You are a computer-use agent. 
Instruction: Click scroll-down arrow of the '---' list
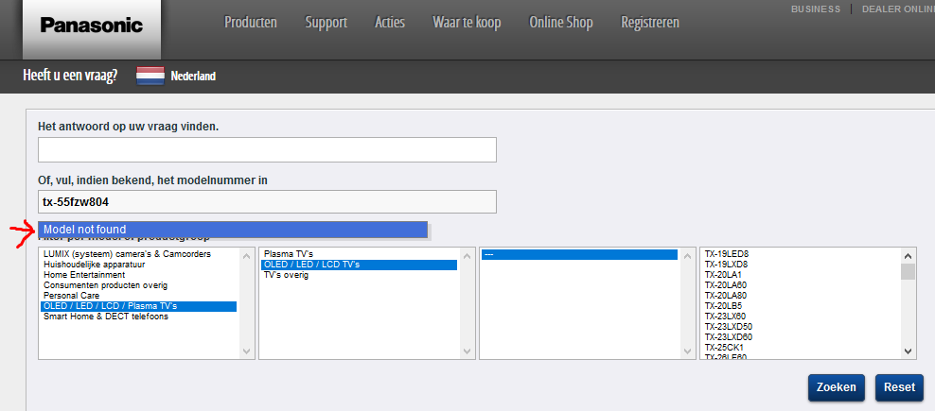pyautogui.click(x=687, y=351)
